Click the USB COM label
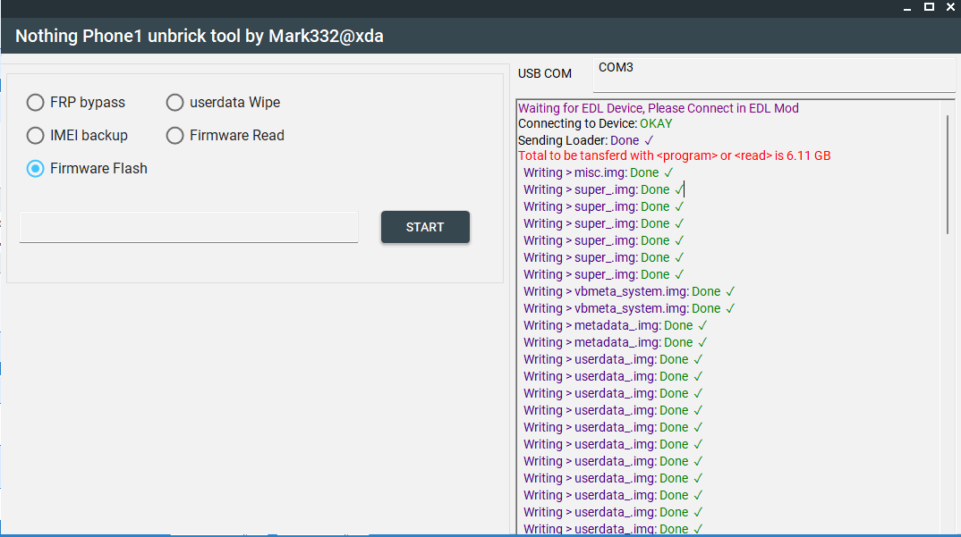 coord(544,73)
